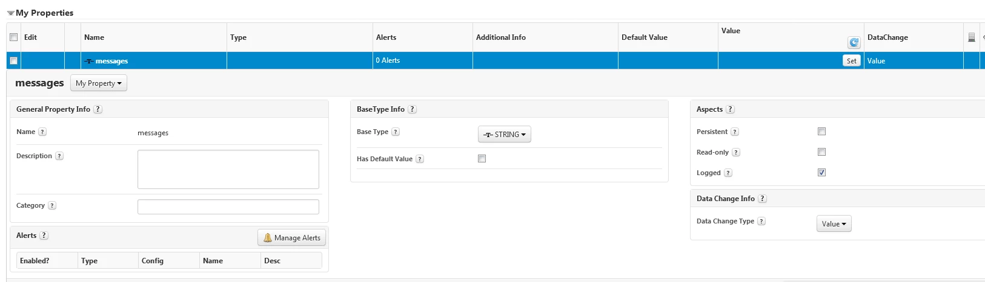Collapse the My Properties section triangle

10,13
